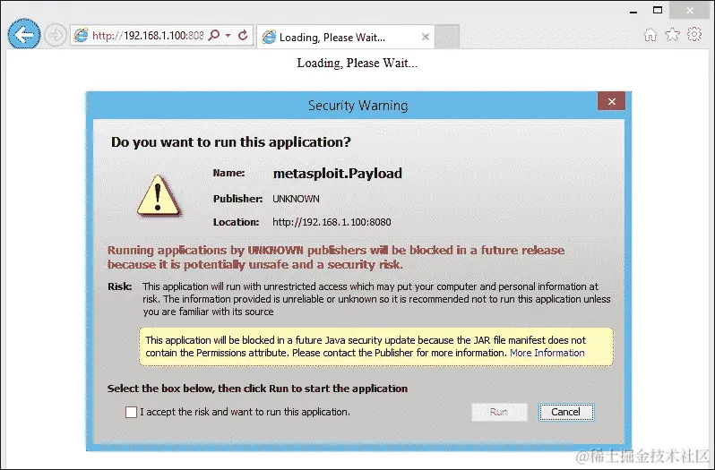Minimize the browser window
Viewport: 715px width, 470px height.
click(633, 12)
